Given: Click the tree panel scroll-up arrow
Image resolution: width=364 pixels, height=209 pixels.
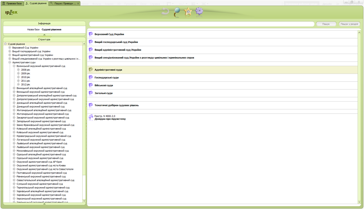Looking at the screenshot, I should pyautogui.click(x=84, y=44).
